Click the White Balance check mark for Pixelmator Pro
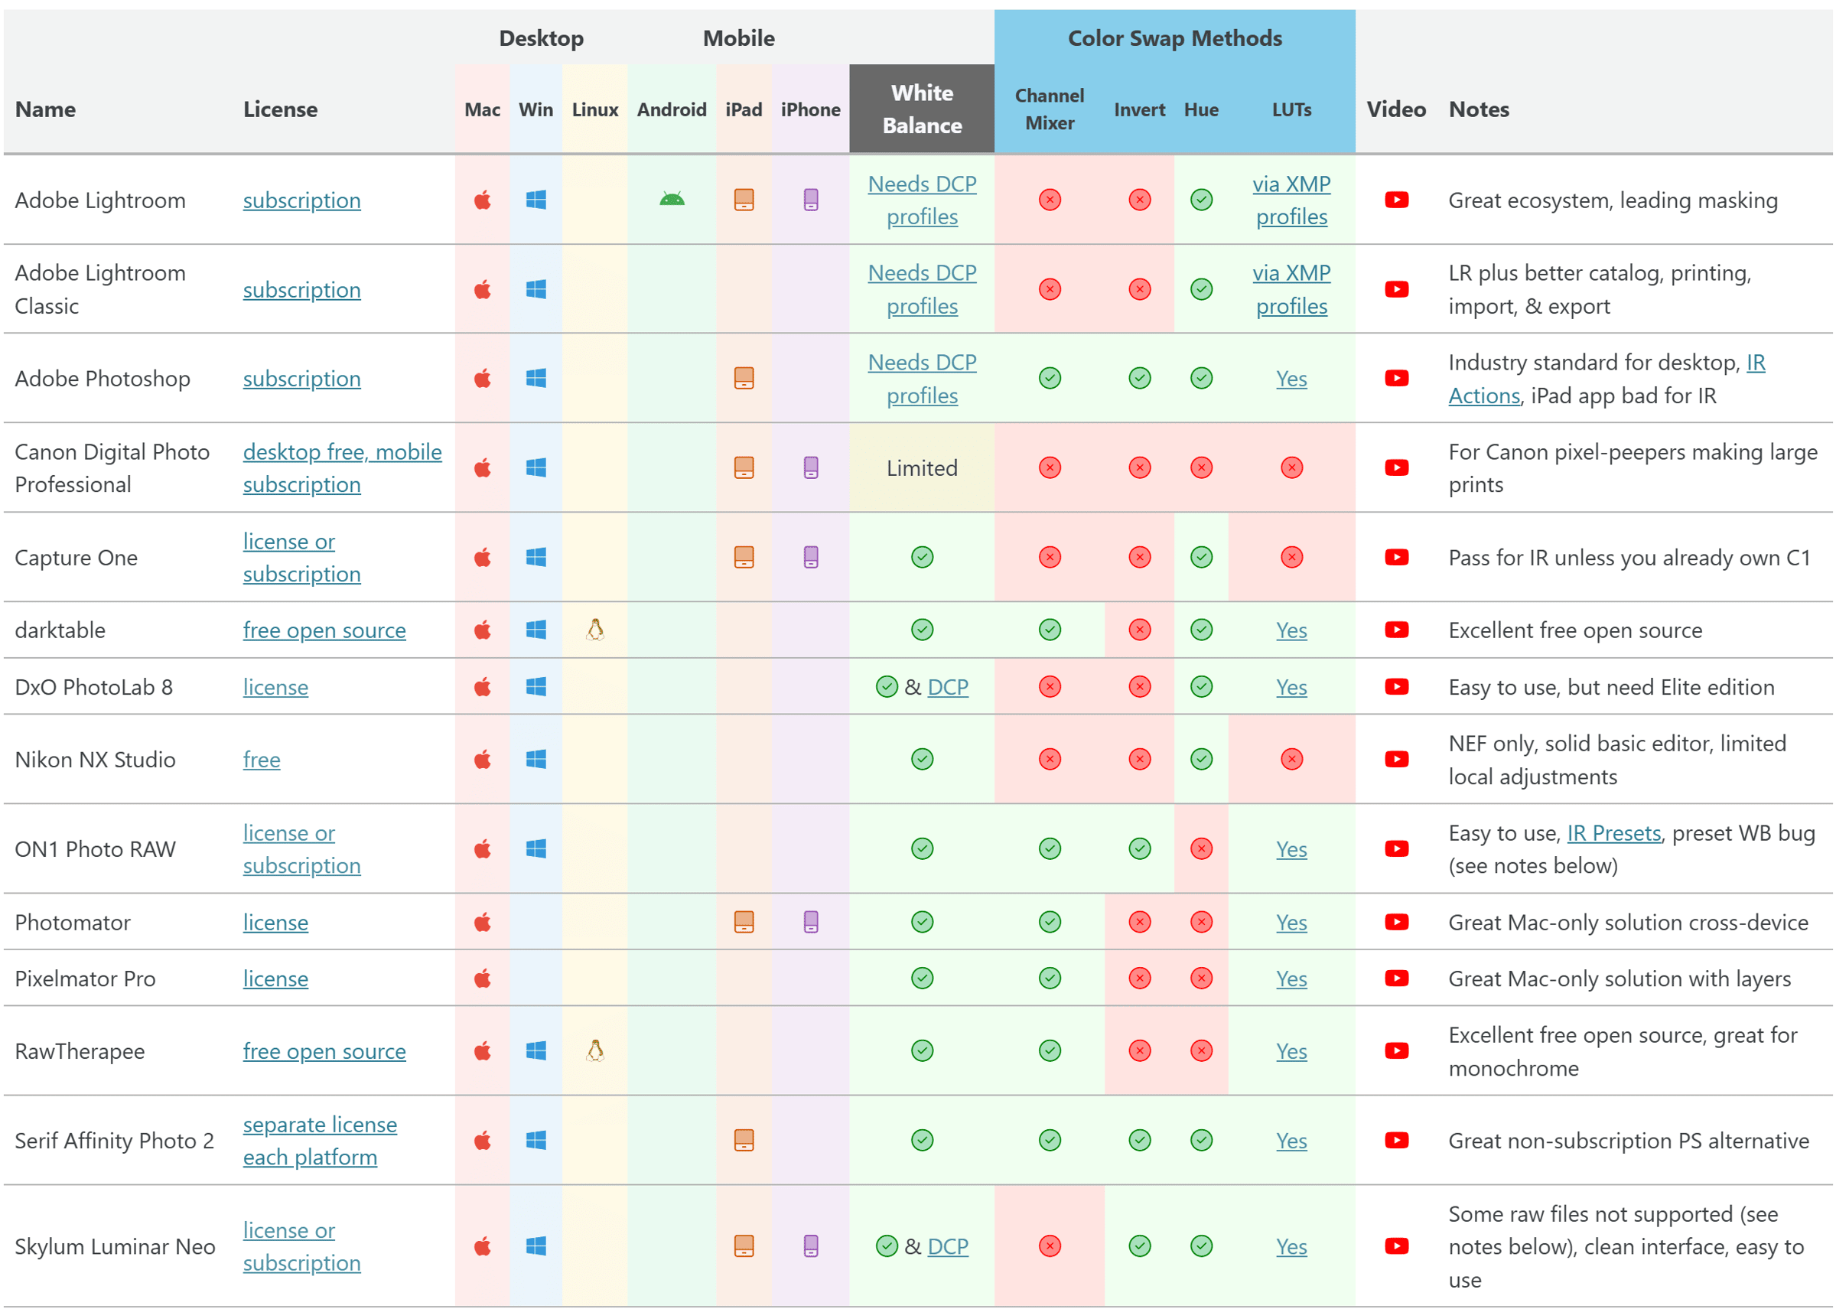Image resolution: width=1836 pixels, height=1309 pixels. pos(922,978)
